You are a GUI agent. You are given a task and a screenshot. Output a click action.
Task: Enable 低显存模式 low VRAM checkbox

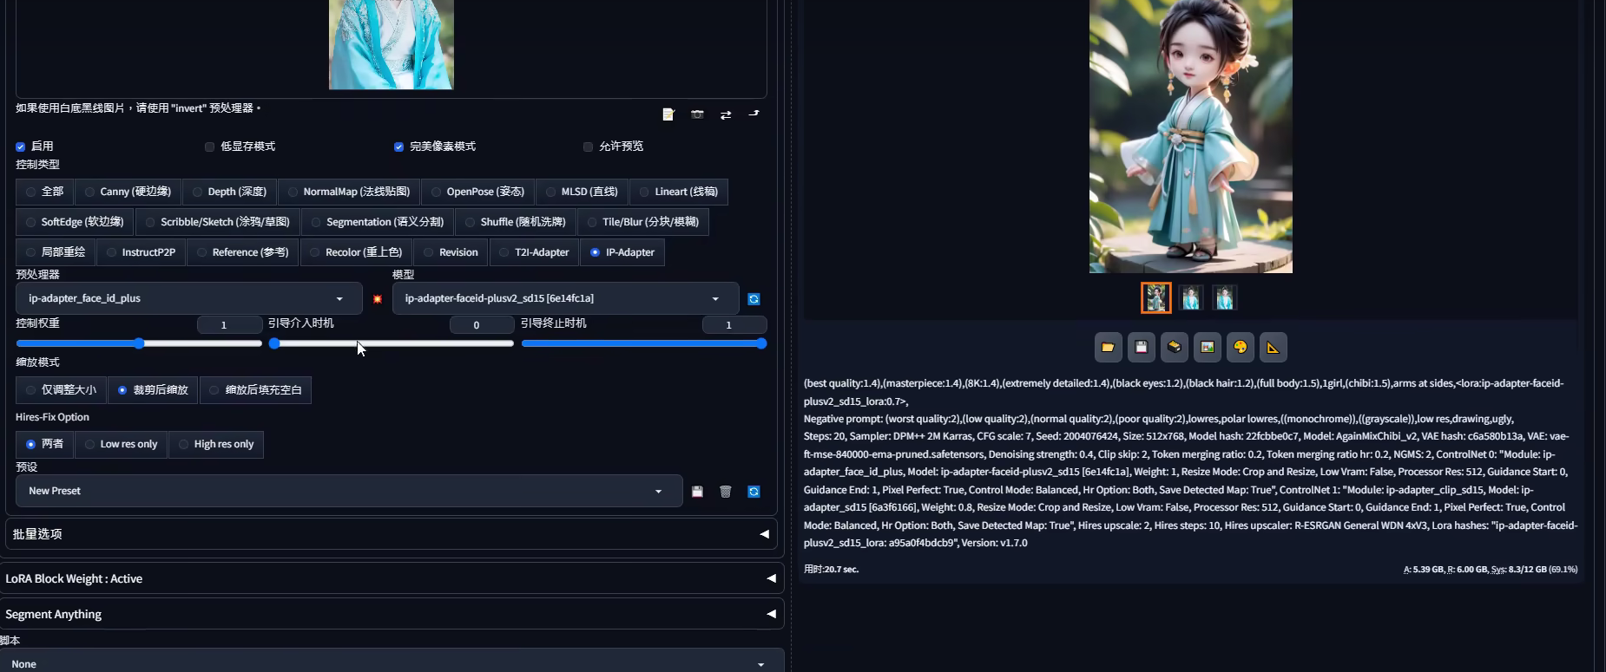[x=209, y=147]
